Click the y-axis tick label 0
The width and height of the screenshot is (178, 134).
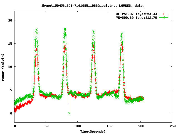coord(11,113)
